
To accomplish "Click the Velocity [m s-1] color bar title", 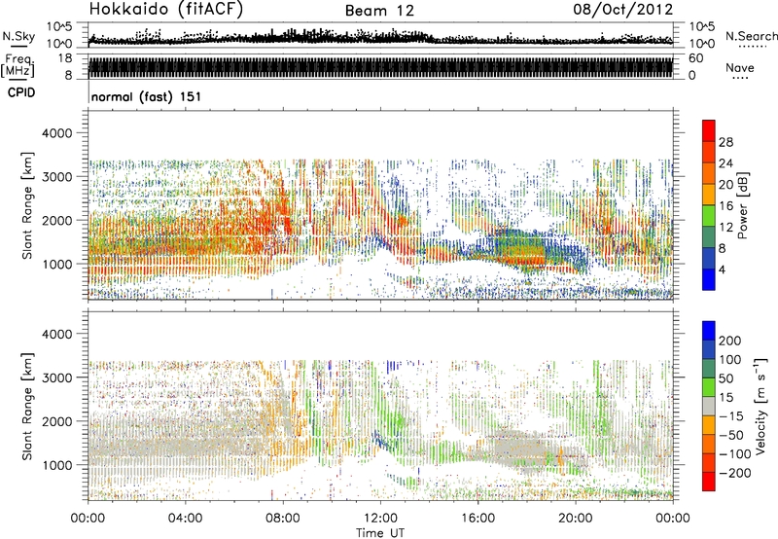I will 760,407.
